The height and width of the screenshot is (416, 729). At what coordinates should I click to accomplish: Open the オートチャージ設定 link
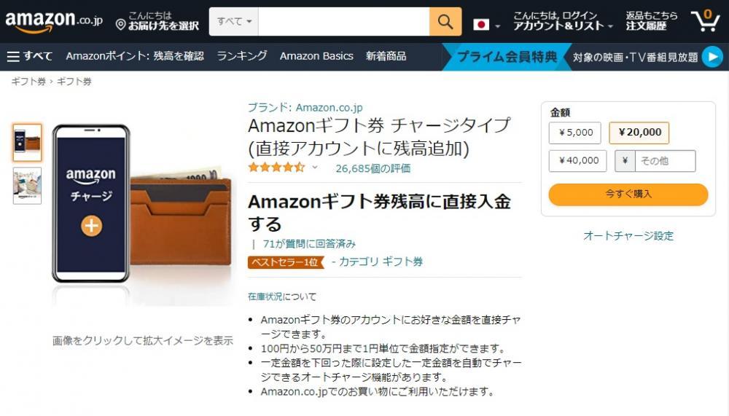pos(628,235)
